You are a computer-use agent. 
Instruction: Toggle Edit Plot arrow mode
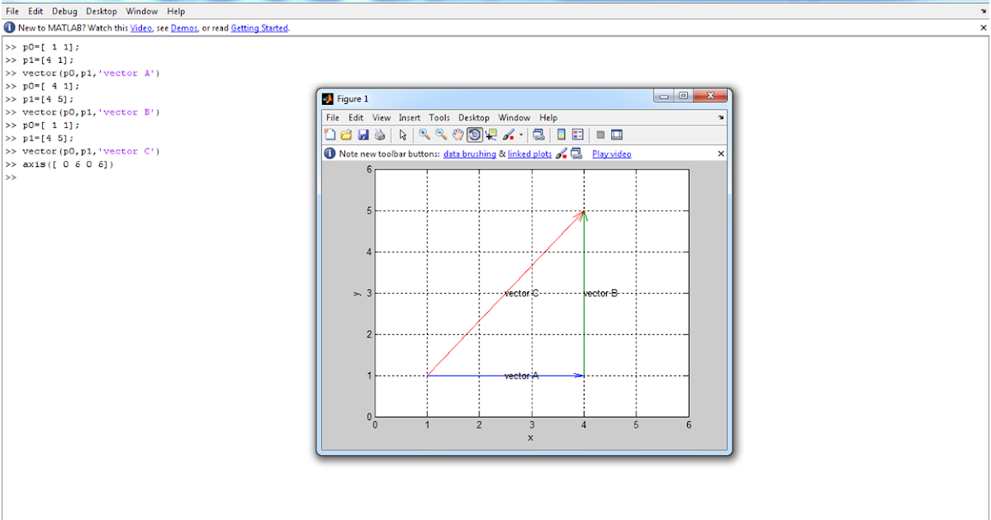(402, 135)
